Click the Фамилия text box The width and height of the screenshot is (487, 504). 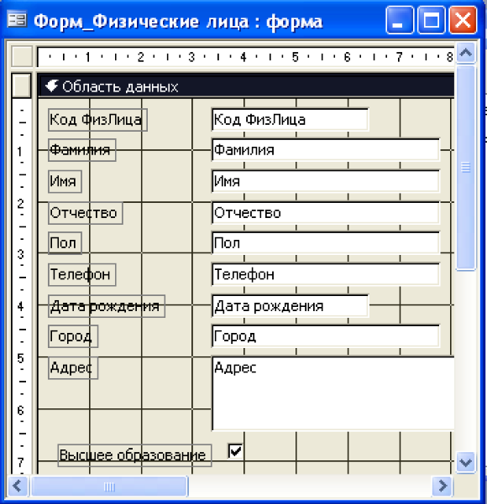pos(326,150)
